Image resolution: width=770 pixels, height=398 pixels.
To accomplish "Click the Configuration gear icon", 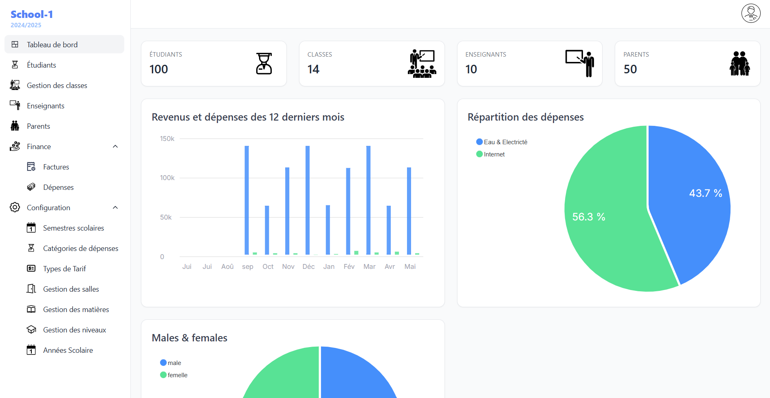I will click(15, 207).
